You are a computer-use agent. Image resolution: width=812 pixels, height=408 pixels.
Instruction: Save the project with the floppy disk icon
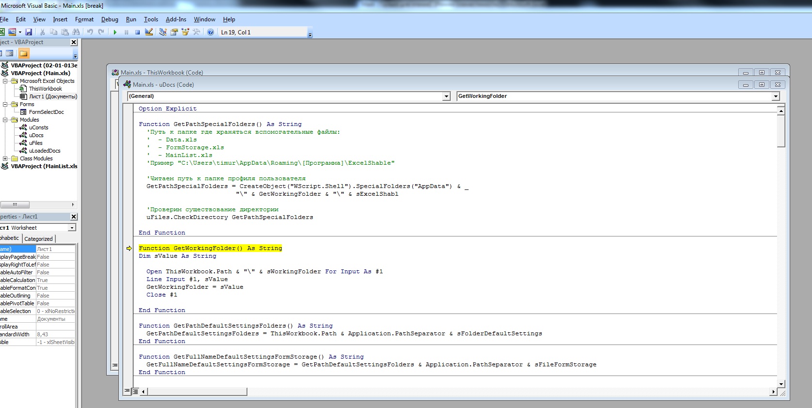pyautogui.click(x=29, y=32)
